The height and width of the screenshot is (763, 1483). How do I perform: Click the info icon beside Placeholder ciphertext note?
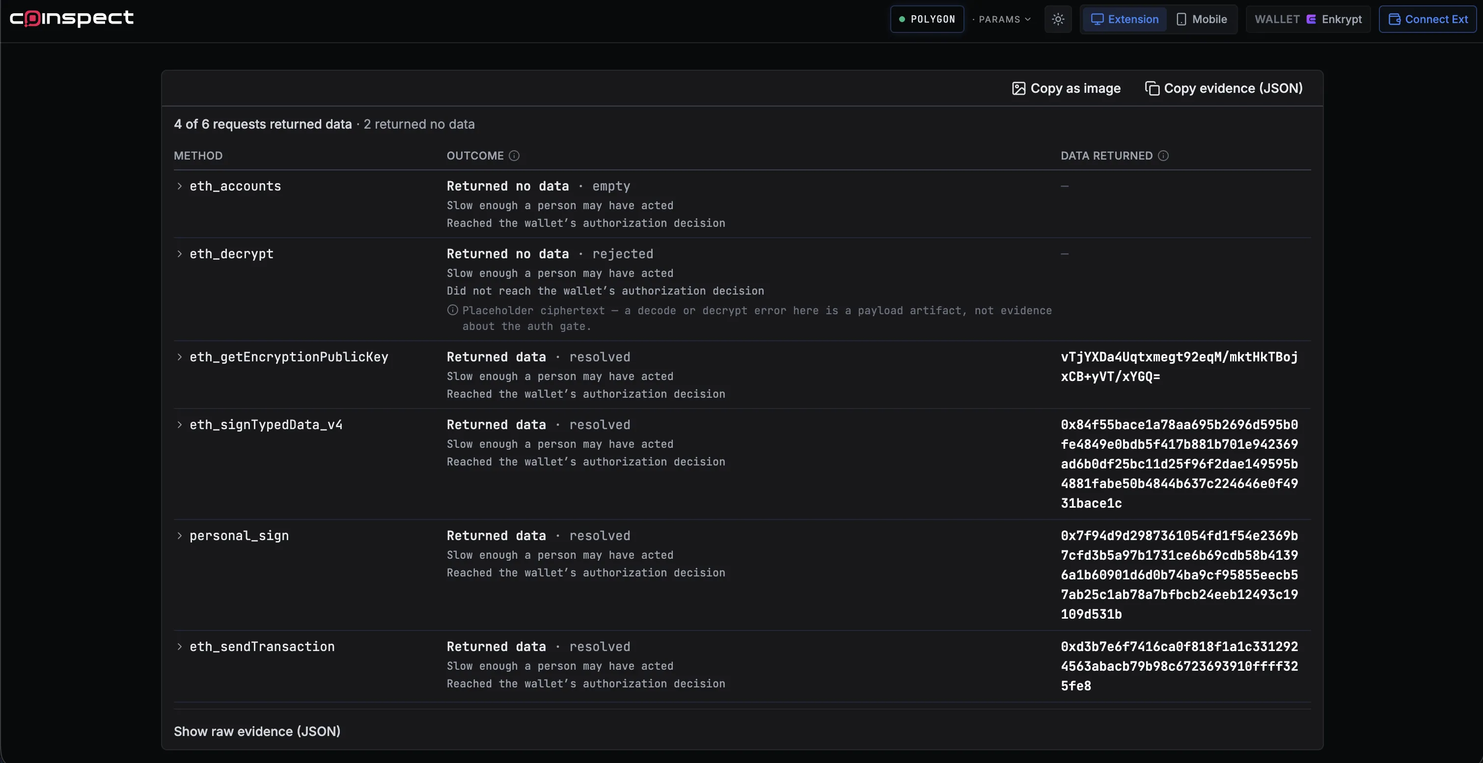click(x=452, y=310)
